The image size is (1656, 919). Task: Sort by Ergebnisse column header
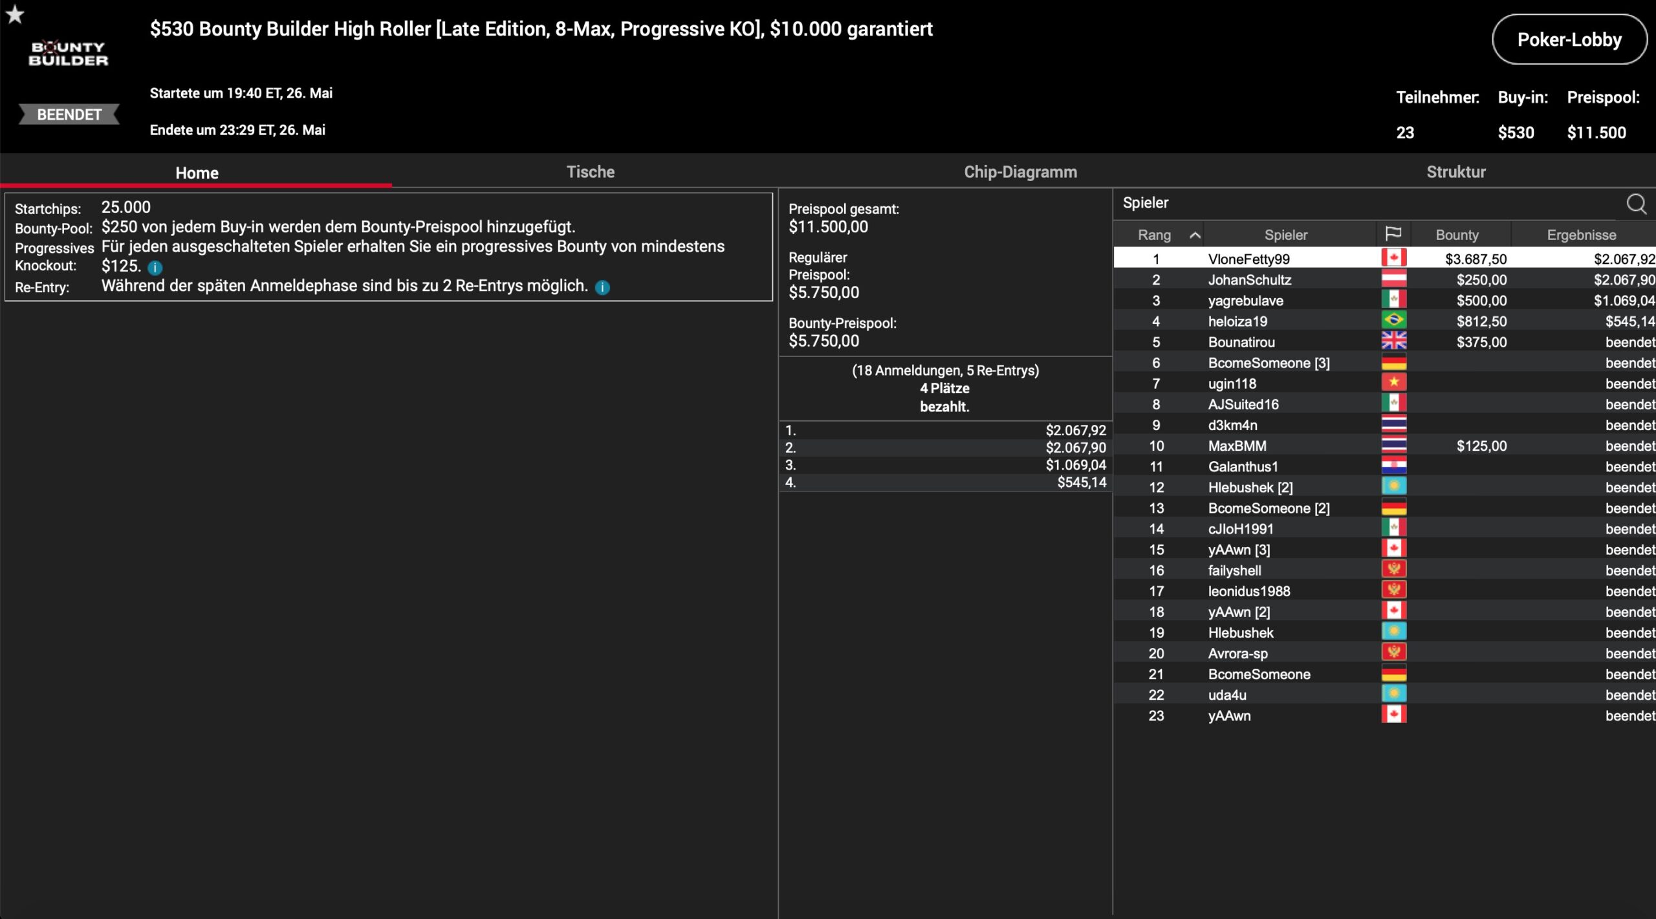point(1581,235)
